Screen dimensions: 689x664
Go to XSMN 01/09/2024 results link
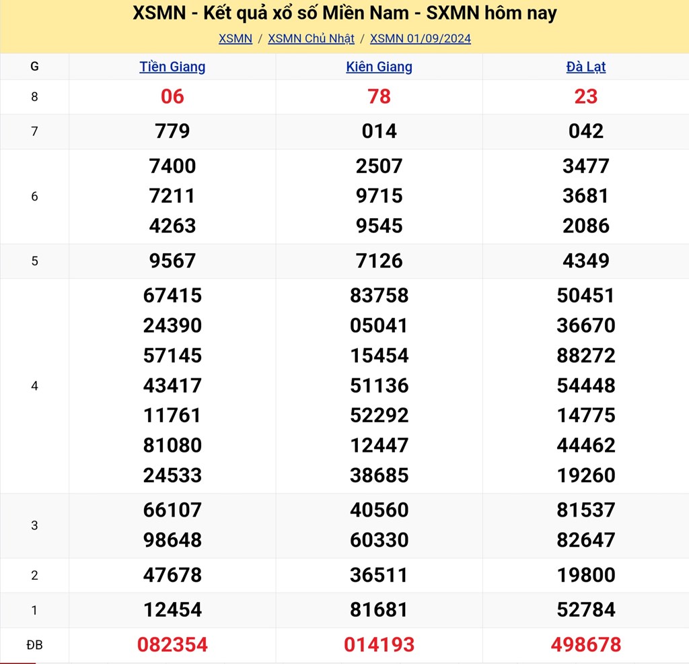pyautogui.click(x=421, y=38)
